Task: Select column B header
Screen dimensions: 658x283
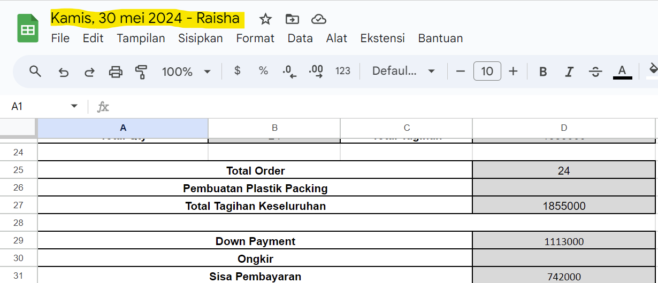Action: click(274, 128)
